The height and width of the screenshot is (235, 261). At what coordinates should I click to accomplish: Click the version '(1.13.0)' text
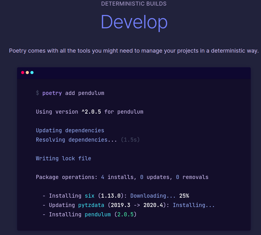[x=111, y=196]
